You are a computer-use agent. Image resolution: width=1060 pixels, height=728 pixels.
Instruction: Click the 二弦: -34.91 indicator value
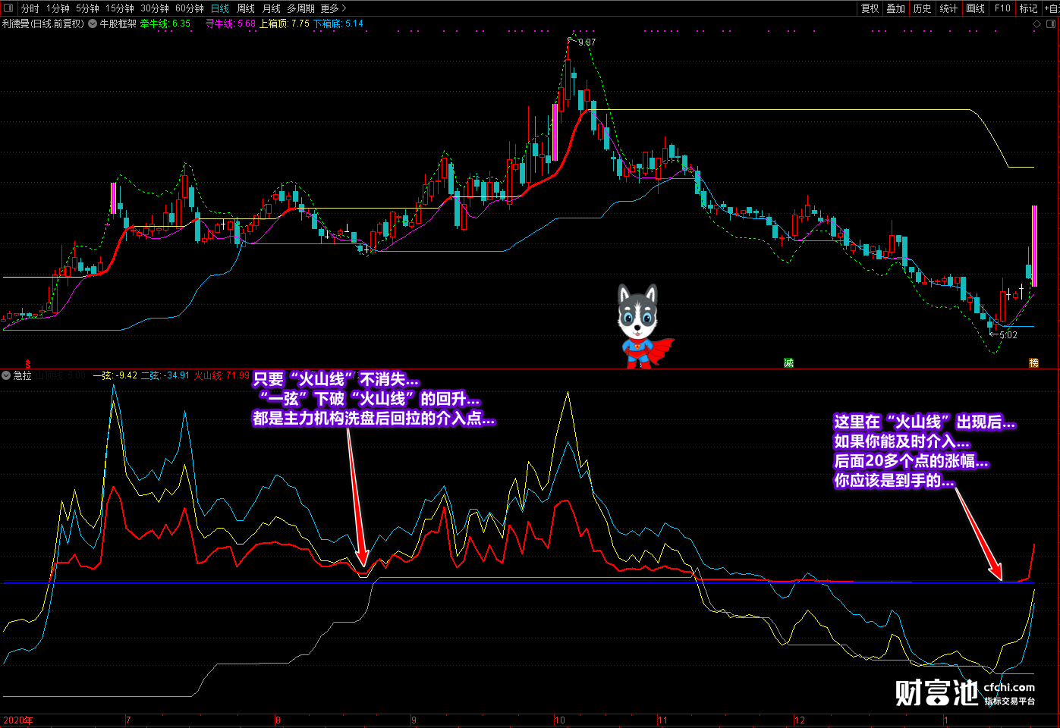(x=165, y=375)
